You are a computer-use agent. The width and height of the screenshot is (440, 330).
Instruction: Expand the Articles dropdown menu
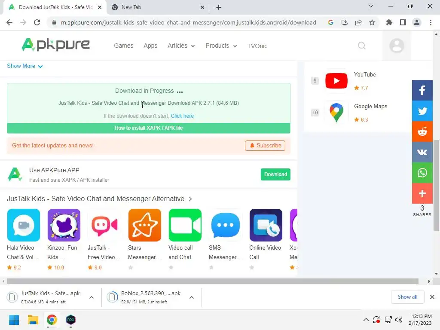pos(181,46)
